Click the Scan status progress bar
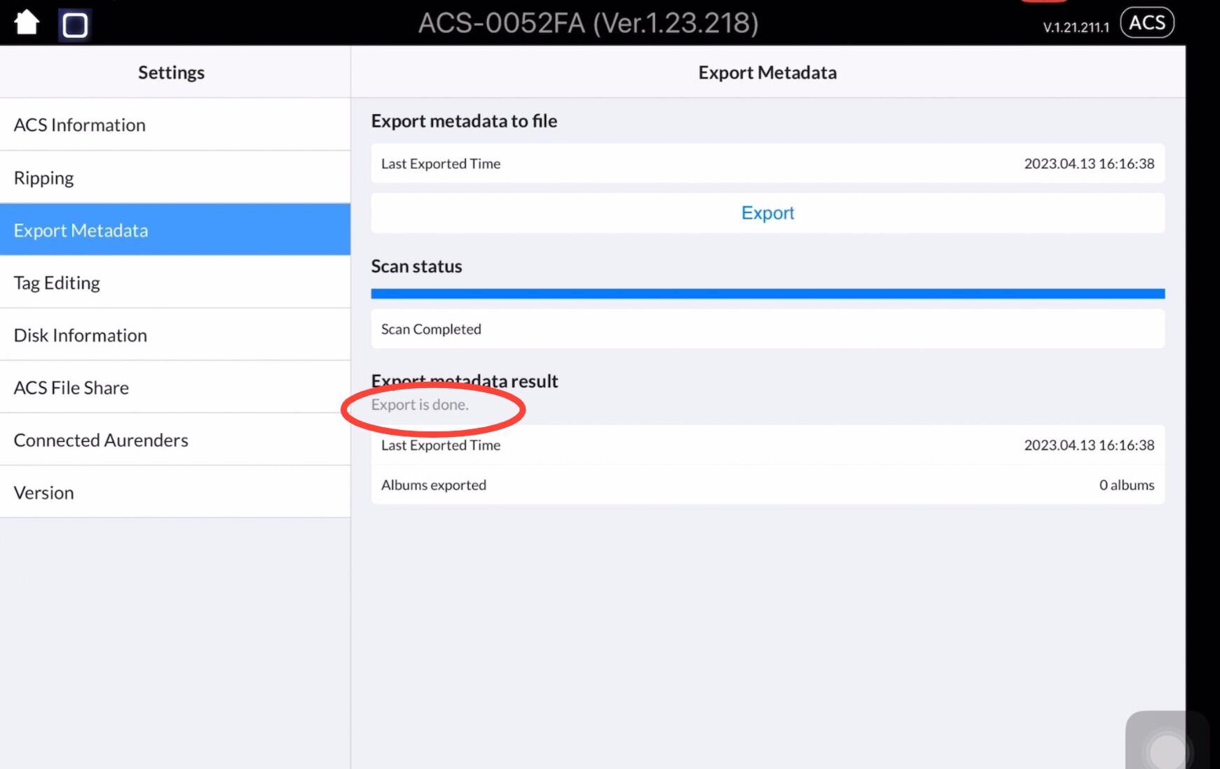1220x769 pixels. (767, 293)
